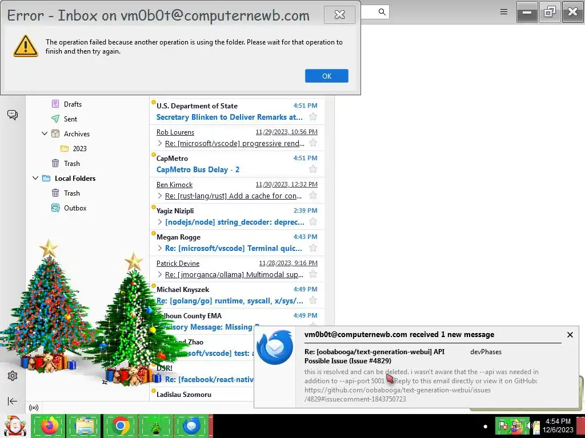Image resolution: width=585 pixels, height=438 pixels.
Task: Star the CapMetro Bus Delay message
Action: click(x=313, y=169)
